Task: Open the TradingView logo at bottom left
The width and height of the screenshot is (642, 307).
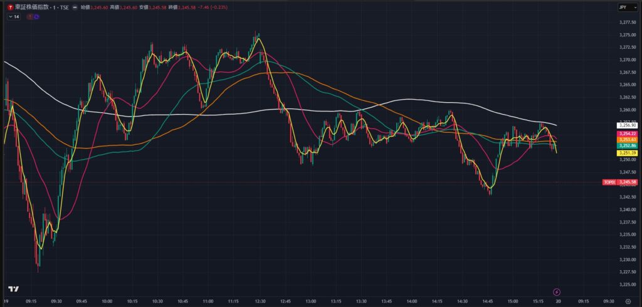Action: coord(13,289)
